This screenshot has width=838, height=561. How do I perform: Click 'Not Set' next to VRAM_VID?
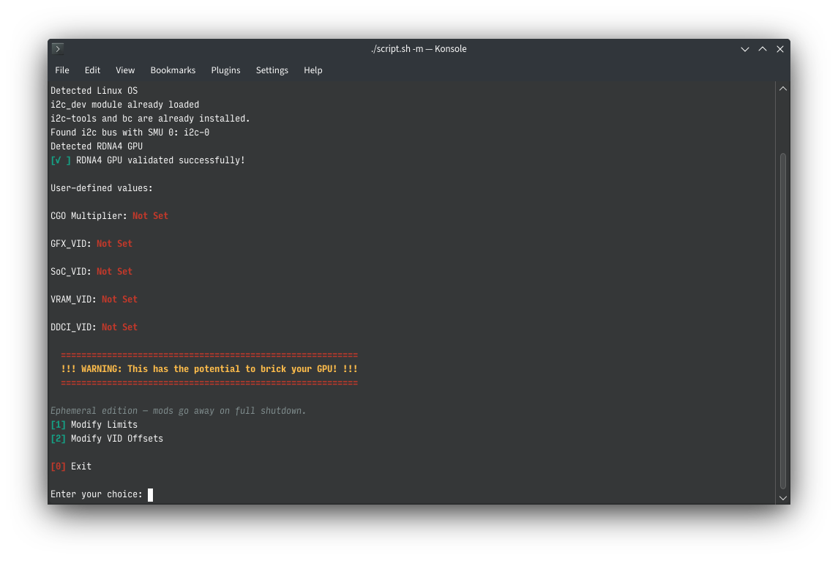(x=120, y=300)
